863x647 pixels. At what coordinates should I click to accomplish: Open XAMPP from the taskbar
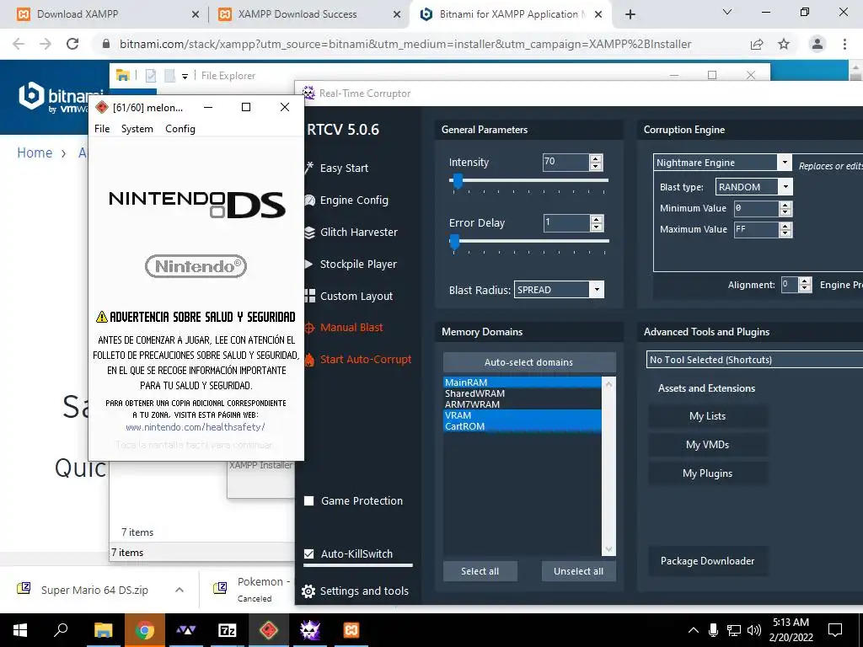point(351,630)
